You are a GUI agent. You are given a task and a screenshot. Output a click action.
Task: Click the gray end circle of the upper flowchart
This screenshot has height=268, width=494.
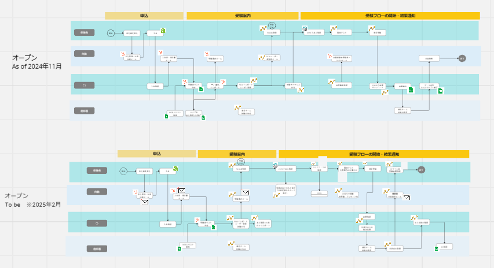point(462,58)
